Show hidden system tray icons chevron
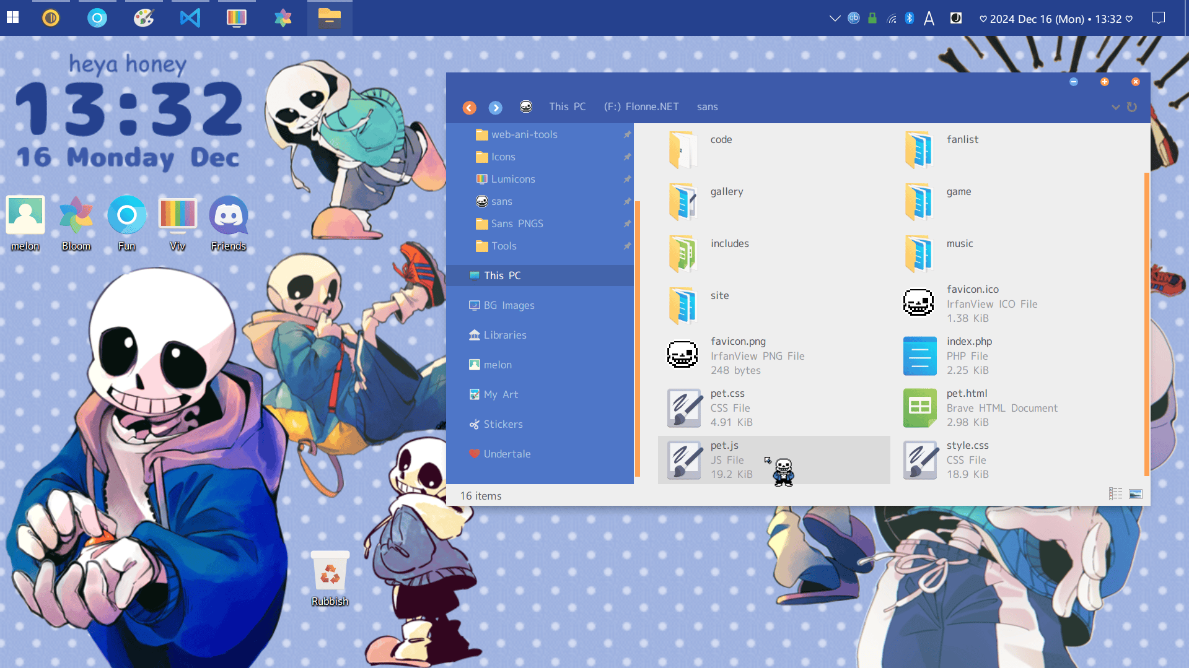Image resolution: width=1189 pixels, height=668 pixels. point(835,19)
